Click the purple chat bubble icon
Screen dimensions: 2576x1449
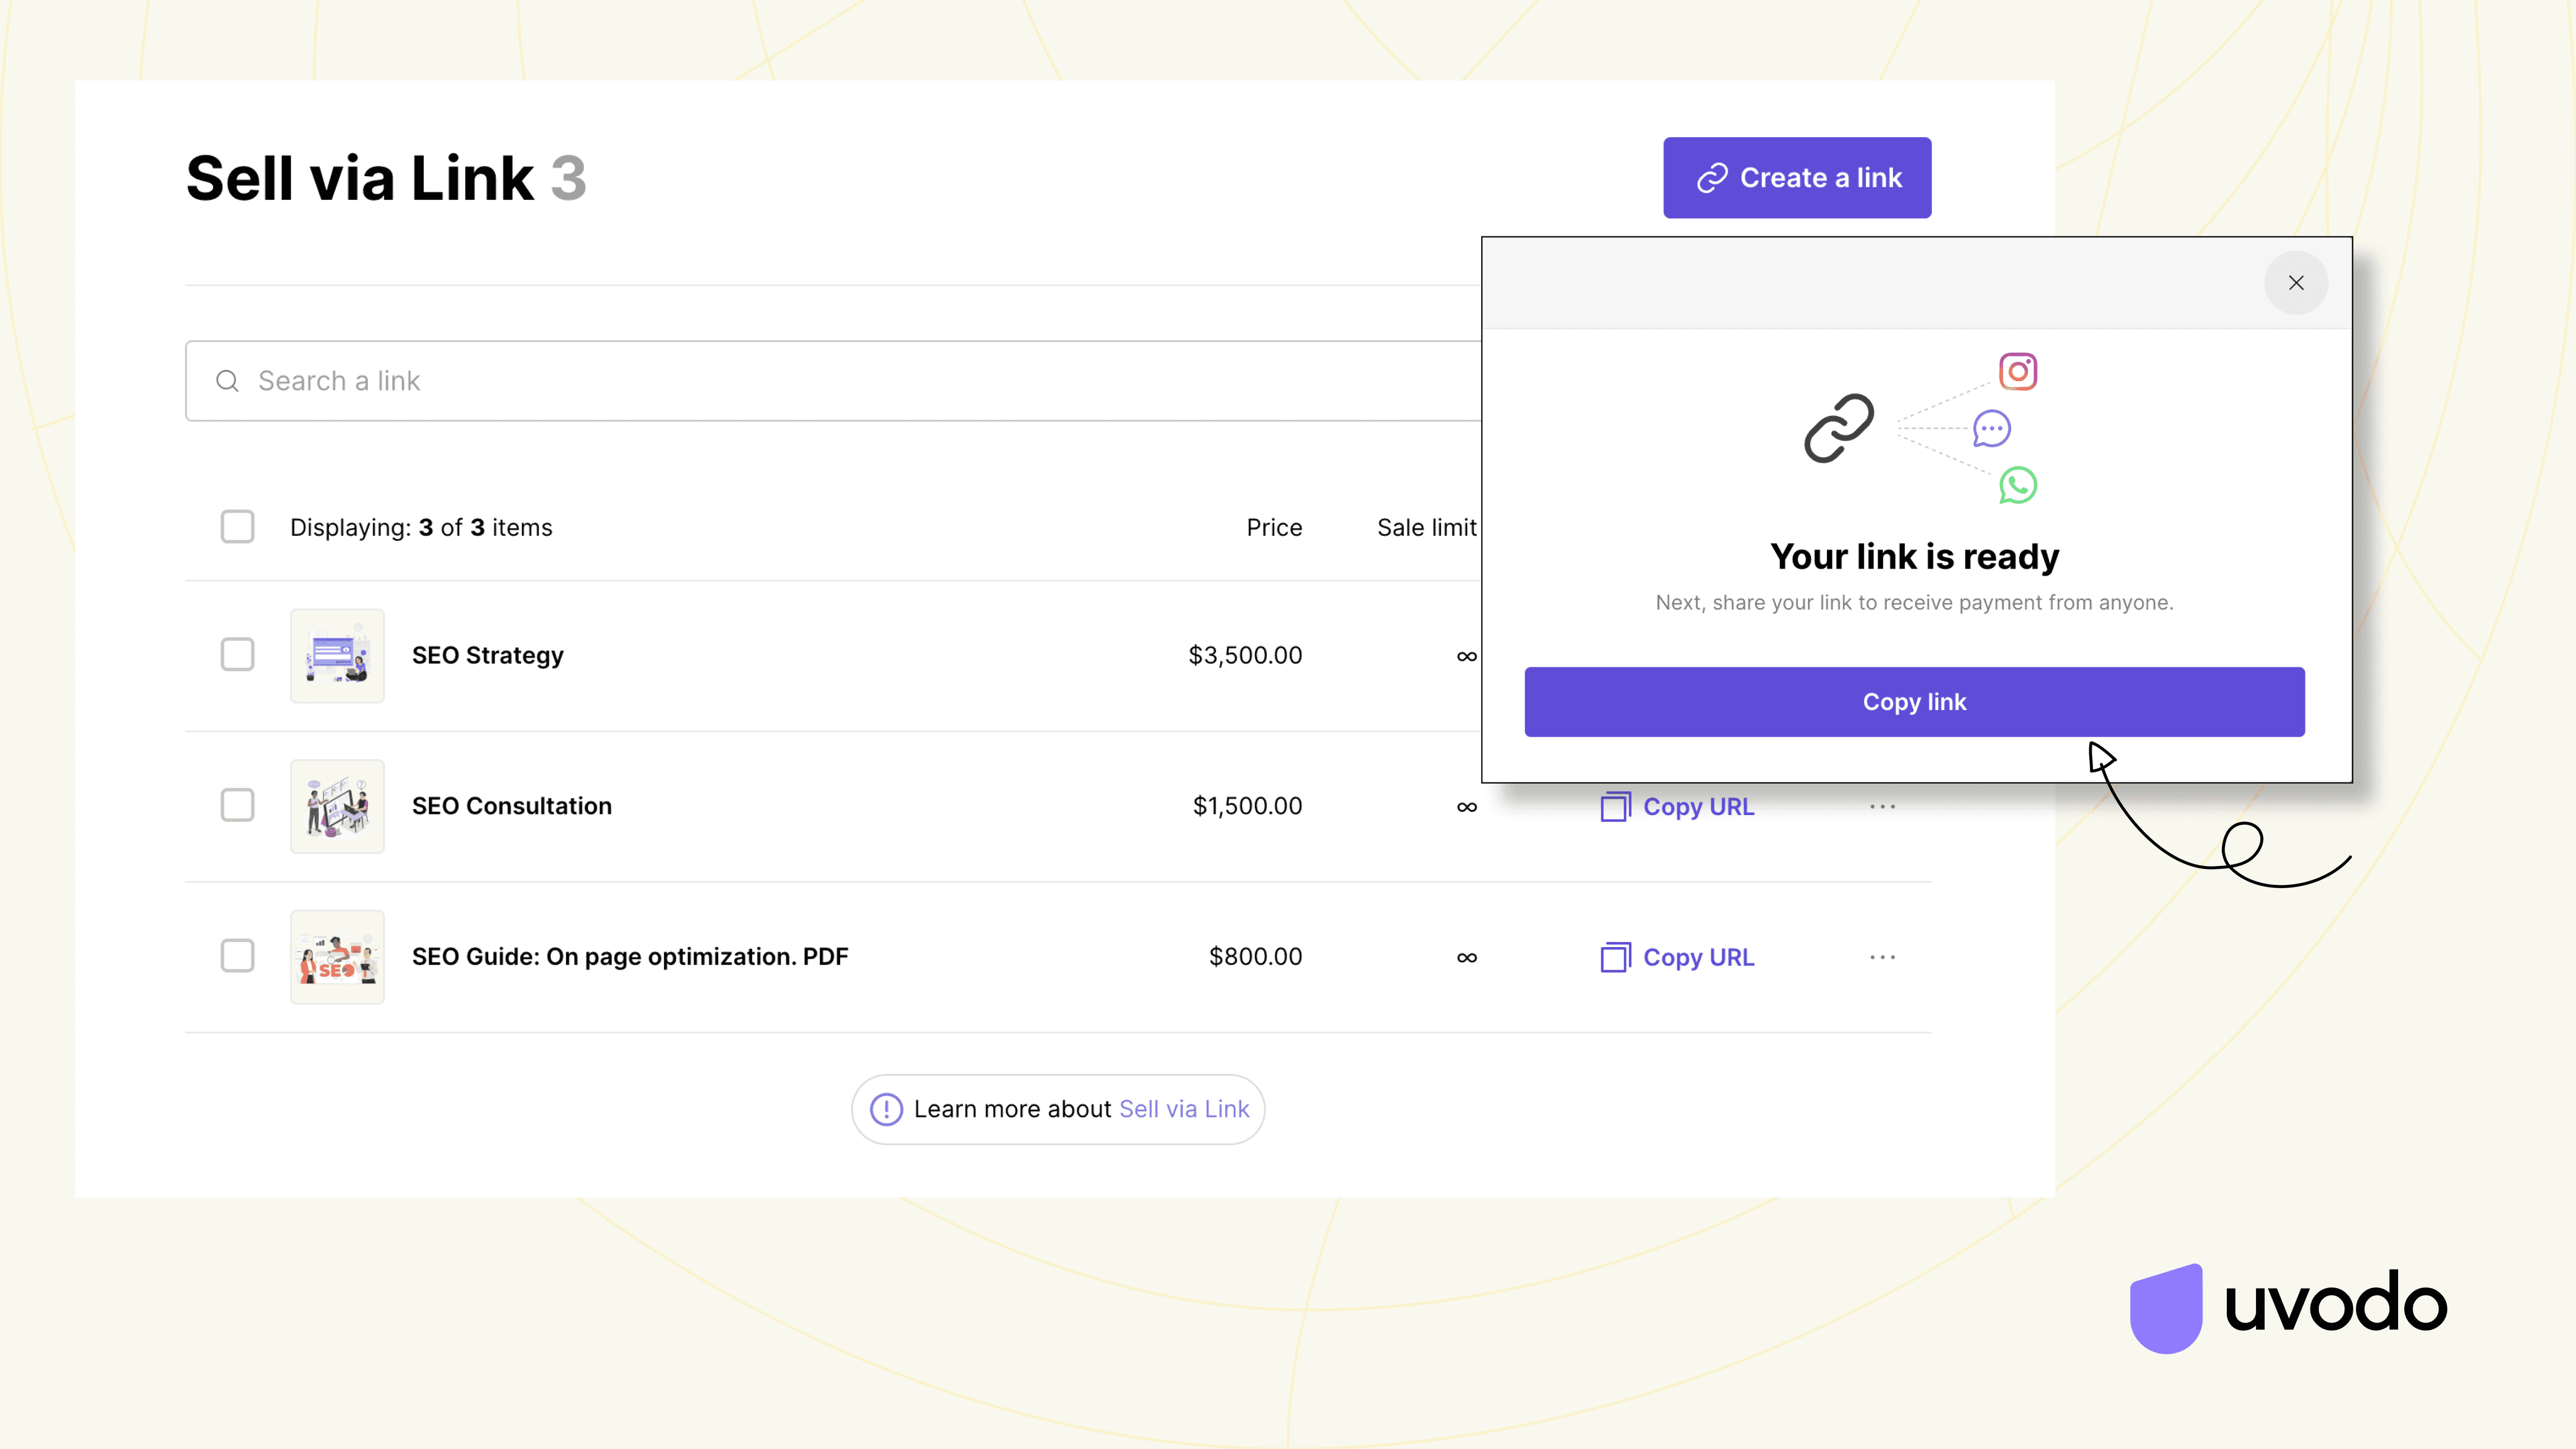coord(1991,429)
